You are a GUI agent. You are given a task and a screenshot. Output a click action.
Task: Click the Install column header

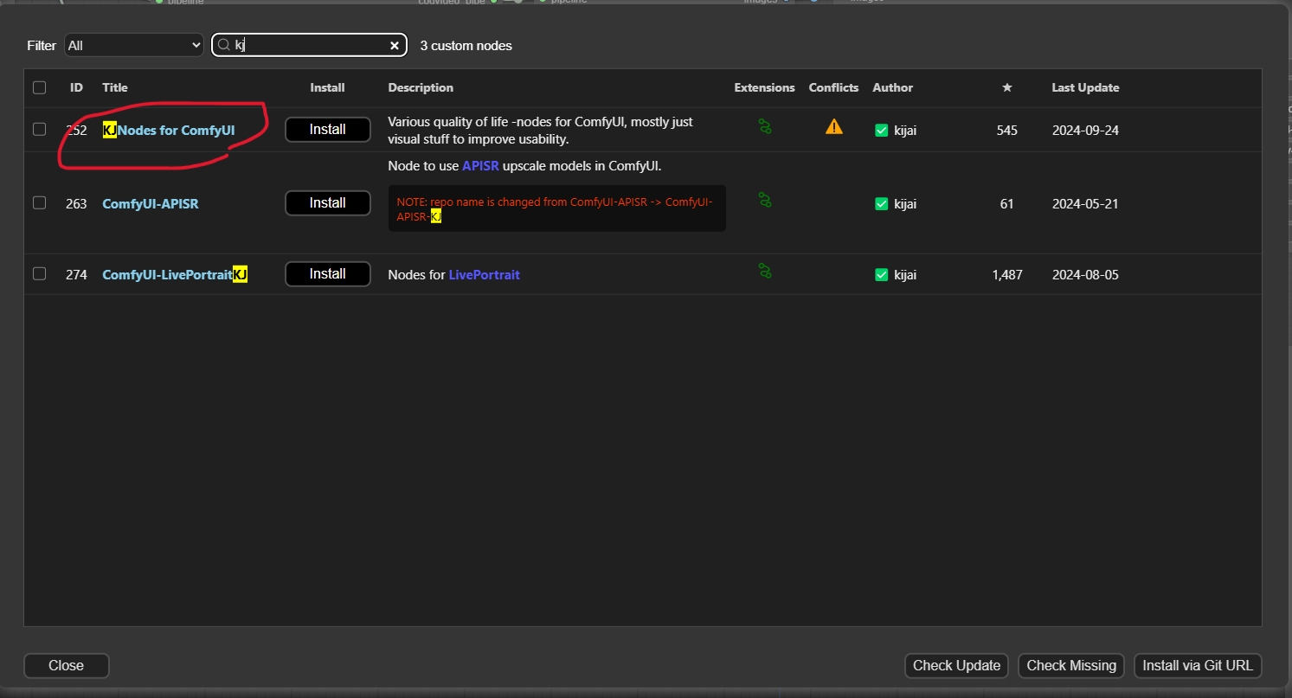[x=327, y=87]
